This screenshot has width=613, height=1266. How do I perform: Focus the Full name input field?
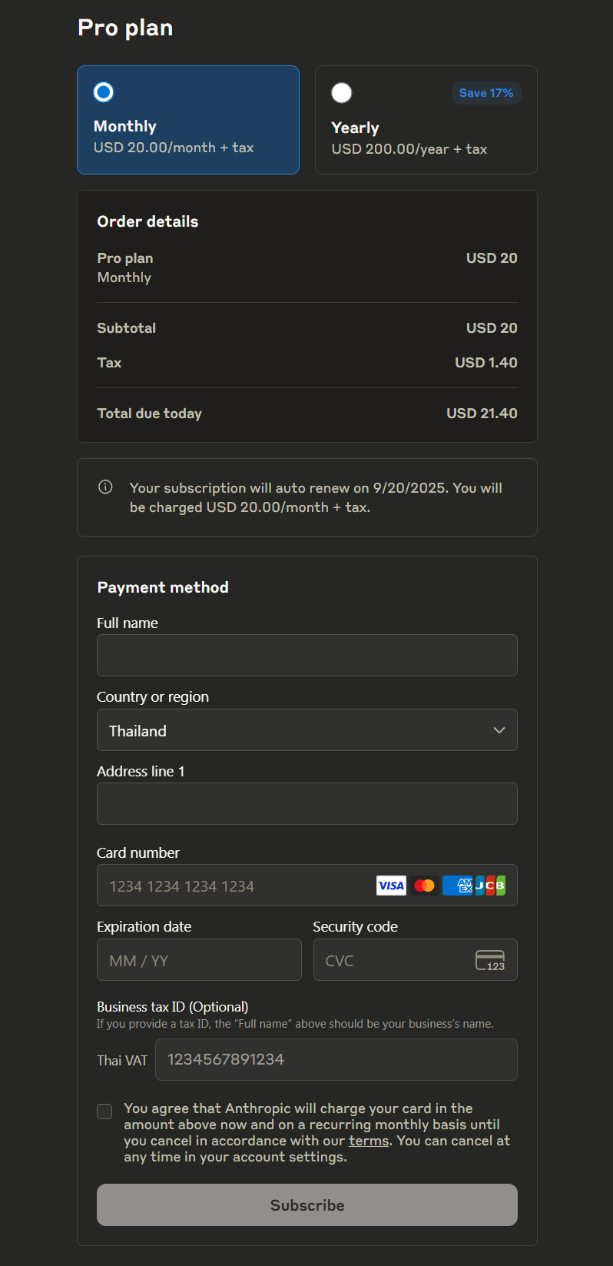coord(307,655)
